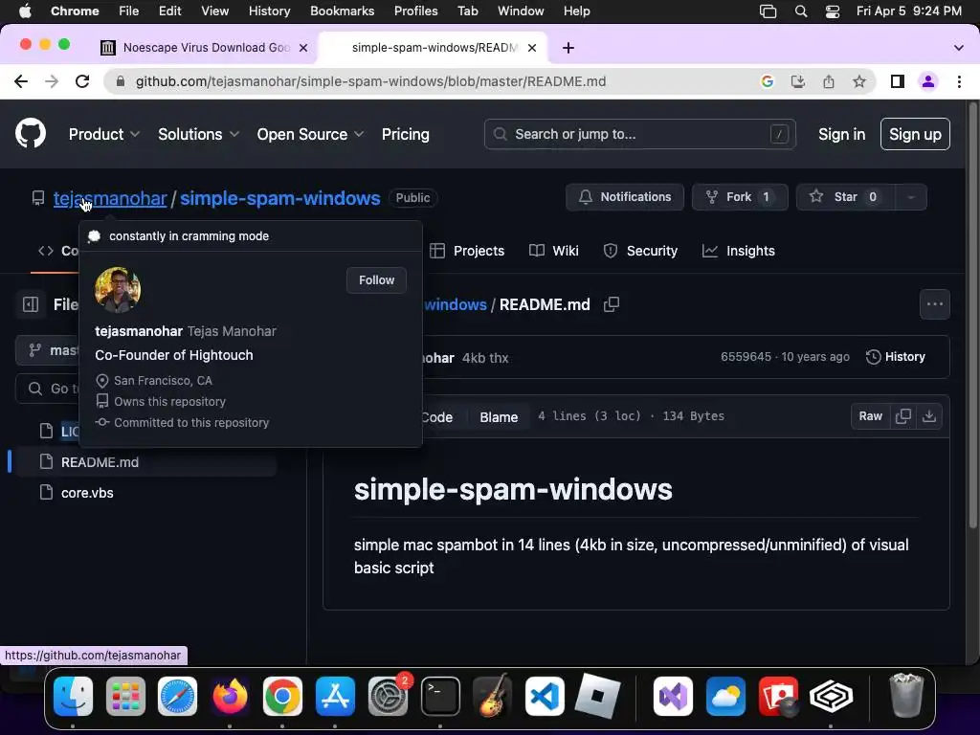Switch to the Wiki repository tab
The width and height of the screenshot is (980, 735).
click(554, 251)
